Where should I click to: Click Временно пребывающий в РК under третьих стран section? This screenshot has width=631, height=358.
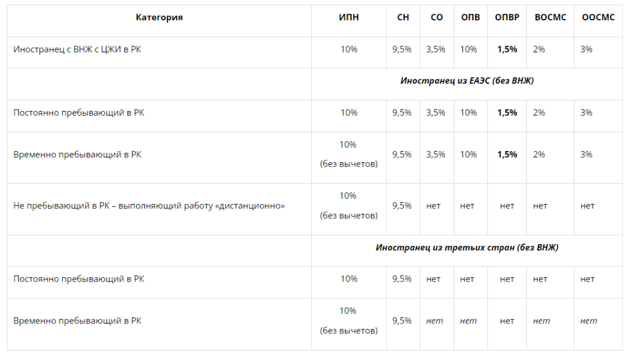point(77,321)
